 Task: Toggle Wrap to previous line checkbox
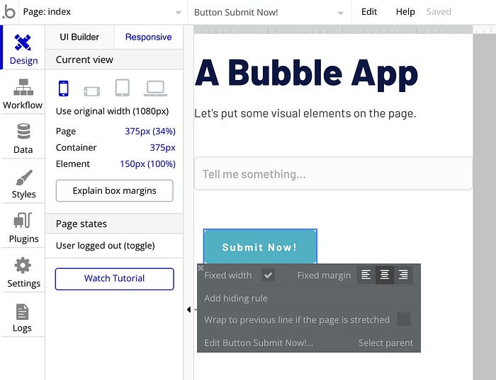[x=404, y=319]
